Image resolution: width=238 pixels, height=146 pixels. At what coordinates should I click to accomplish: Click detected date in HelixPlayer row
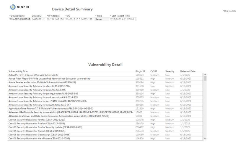coord(186,138)
